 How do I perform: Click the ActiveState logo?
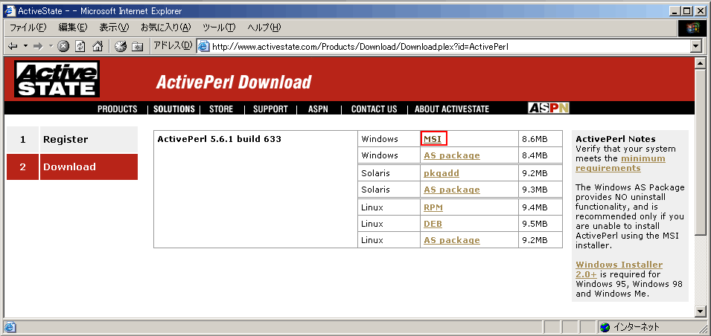pyautogui.click(x=57, y=79)
